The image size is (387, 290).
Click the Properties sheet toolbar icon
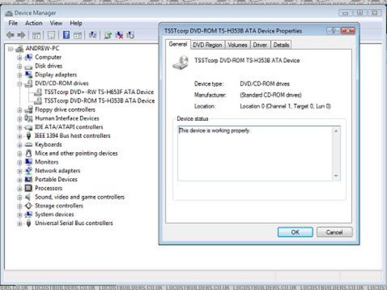51,35
